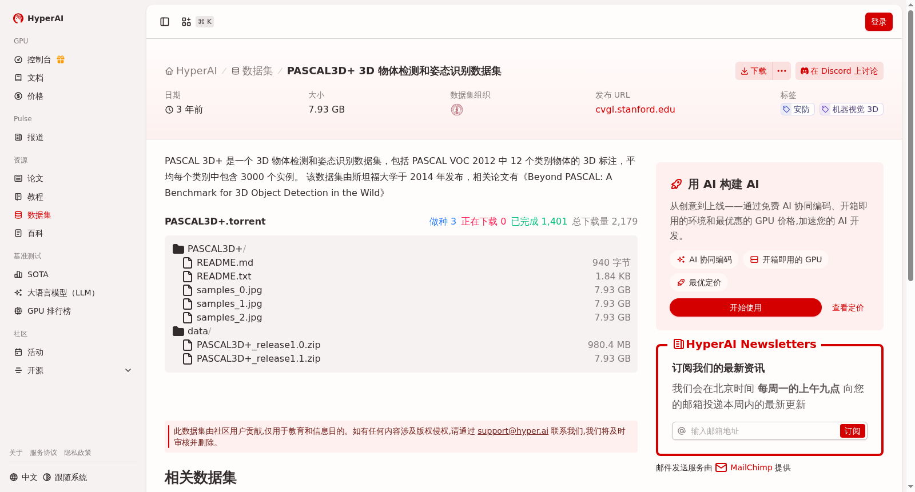The width and height of the screenshot is (915, 492).
Task: Click the 登录 button
Action: point(878,22)
